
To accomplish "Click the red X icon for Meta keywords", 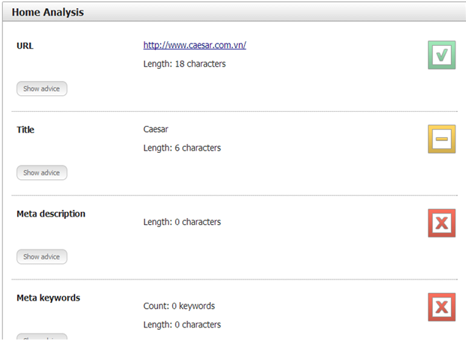I will pos(441,307).
